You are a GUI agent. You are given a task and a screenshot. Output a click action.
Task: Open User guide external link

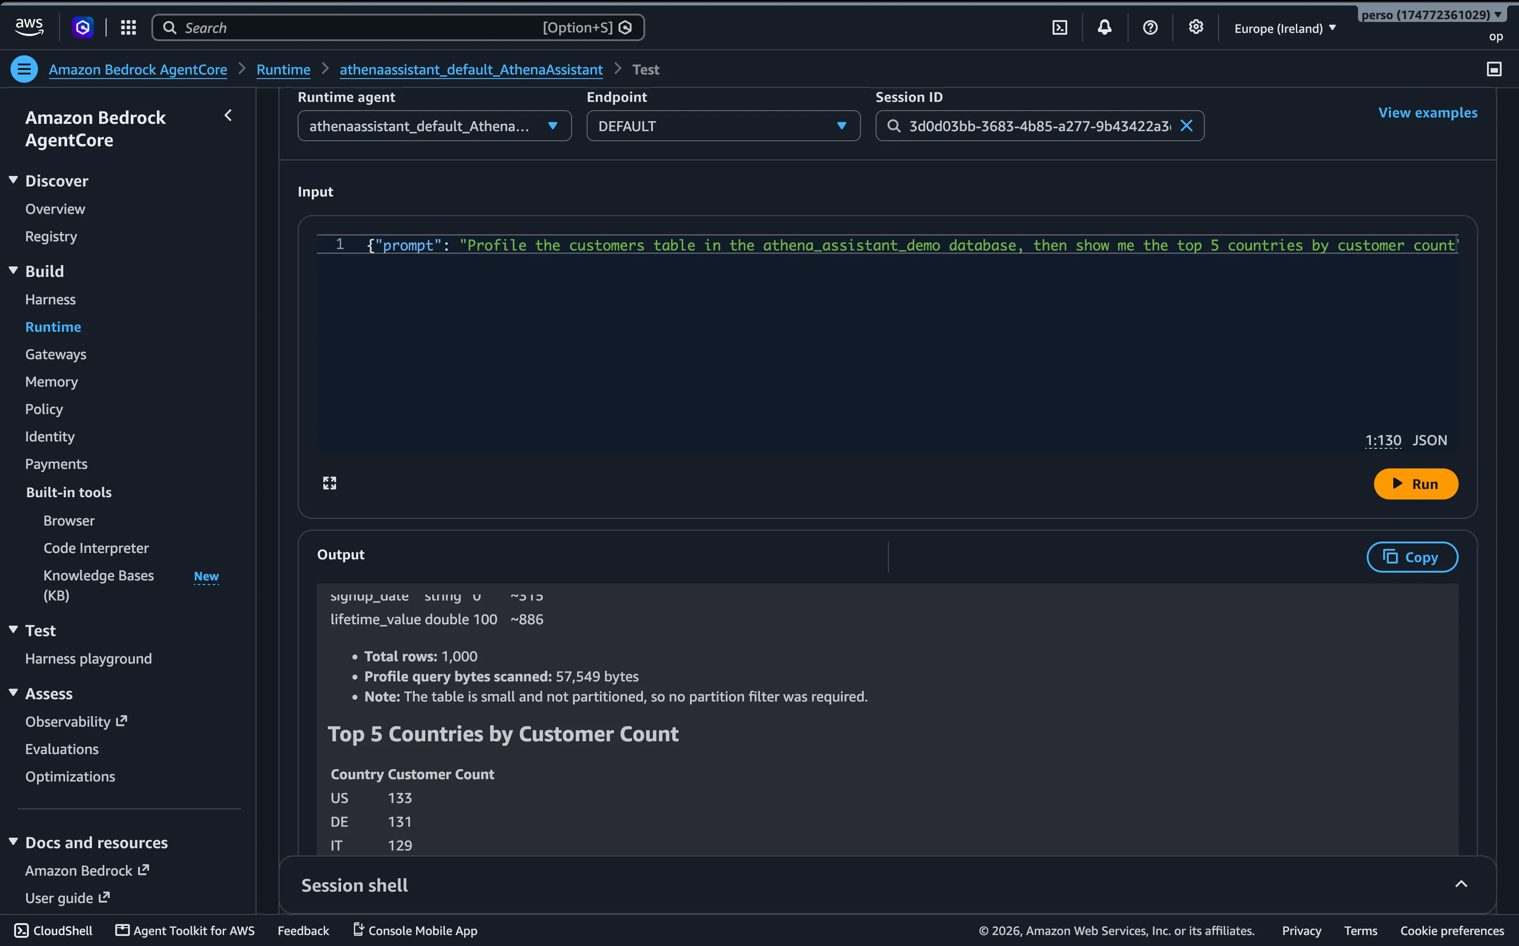[x=68, y=898]
